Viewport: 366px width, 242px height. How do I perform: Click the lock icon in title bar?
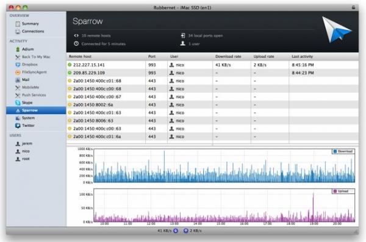(353, 7)
